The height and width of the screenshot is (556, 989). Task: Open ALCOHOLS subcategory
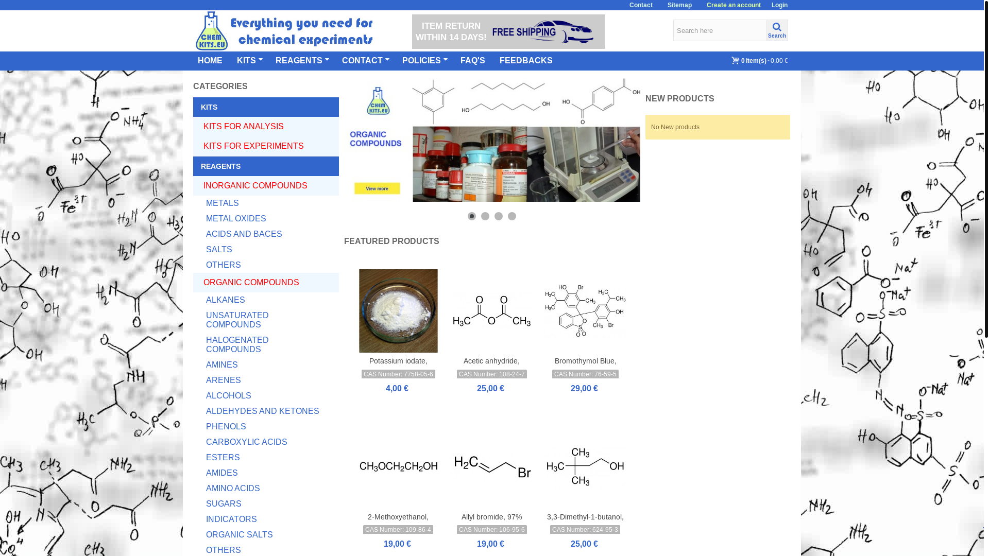point(229,396)
